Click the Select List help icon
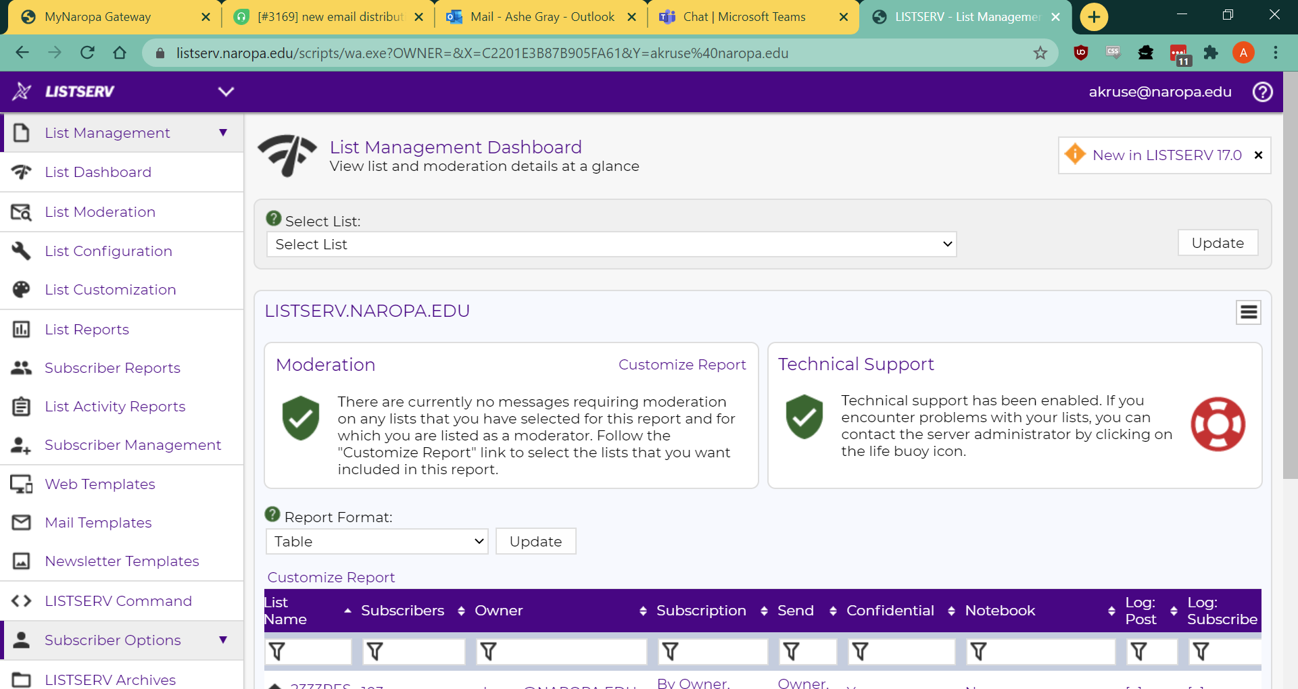Viewport: 1298px width, 689px height. 274,218
